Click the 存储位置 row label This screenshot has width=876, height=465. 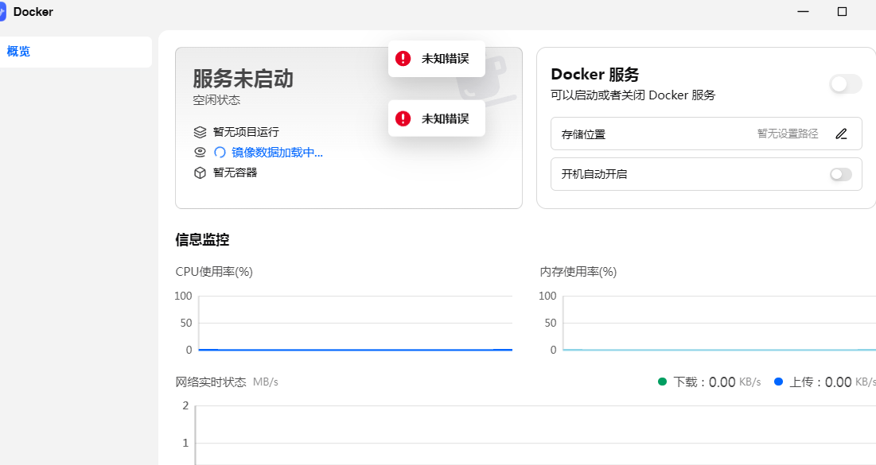(583, 134)
